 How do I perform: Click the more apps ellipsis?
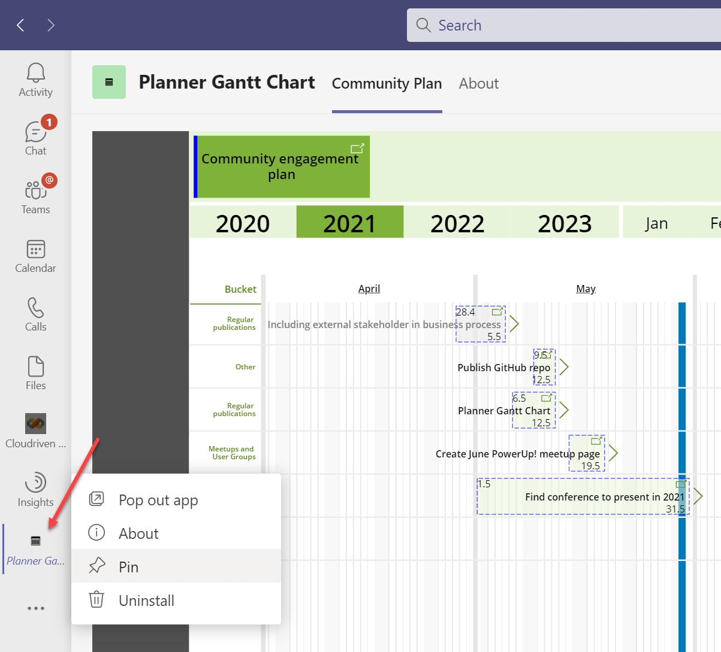[35, 608]
